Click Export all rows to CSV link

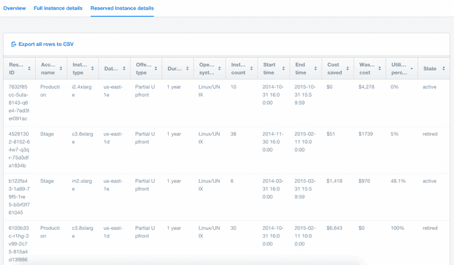(46, 44)
